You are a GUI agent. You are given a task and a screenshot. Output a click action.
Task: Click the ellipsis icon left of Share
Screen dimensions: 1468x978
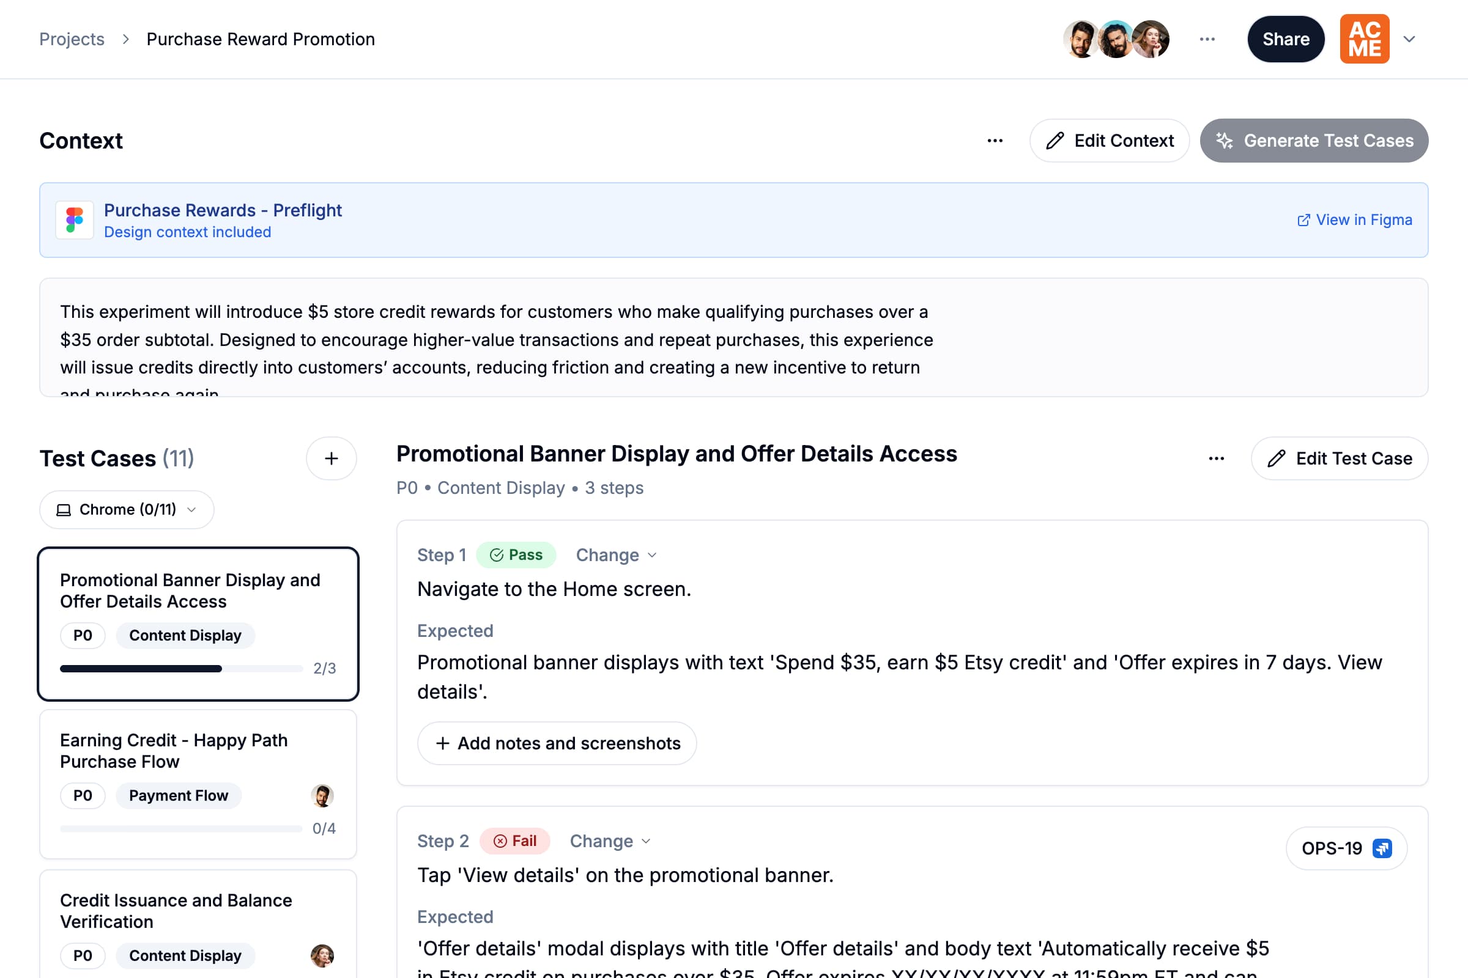1207,39
